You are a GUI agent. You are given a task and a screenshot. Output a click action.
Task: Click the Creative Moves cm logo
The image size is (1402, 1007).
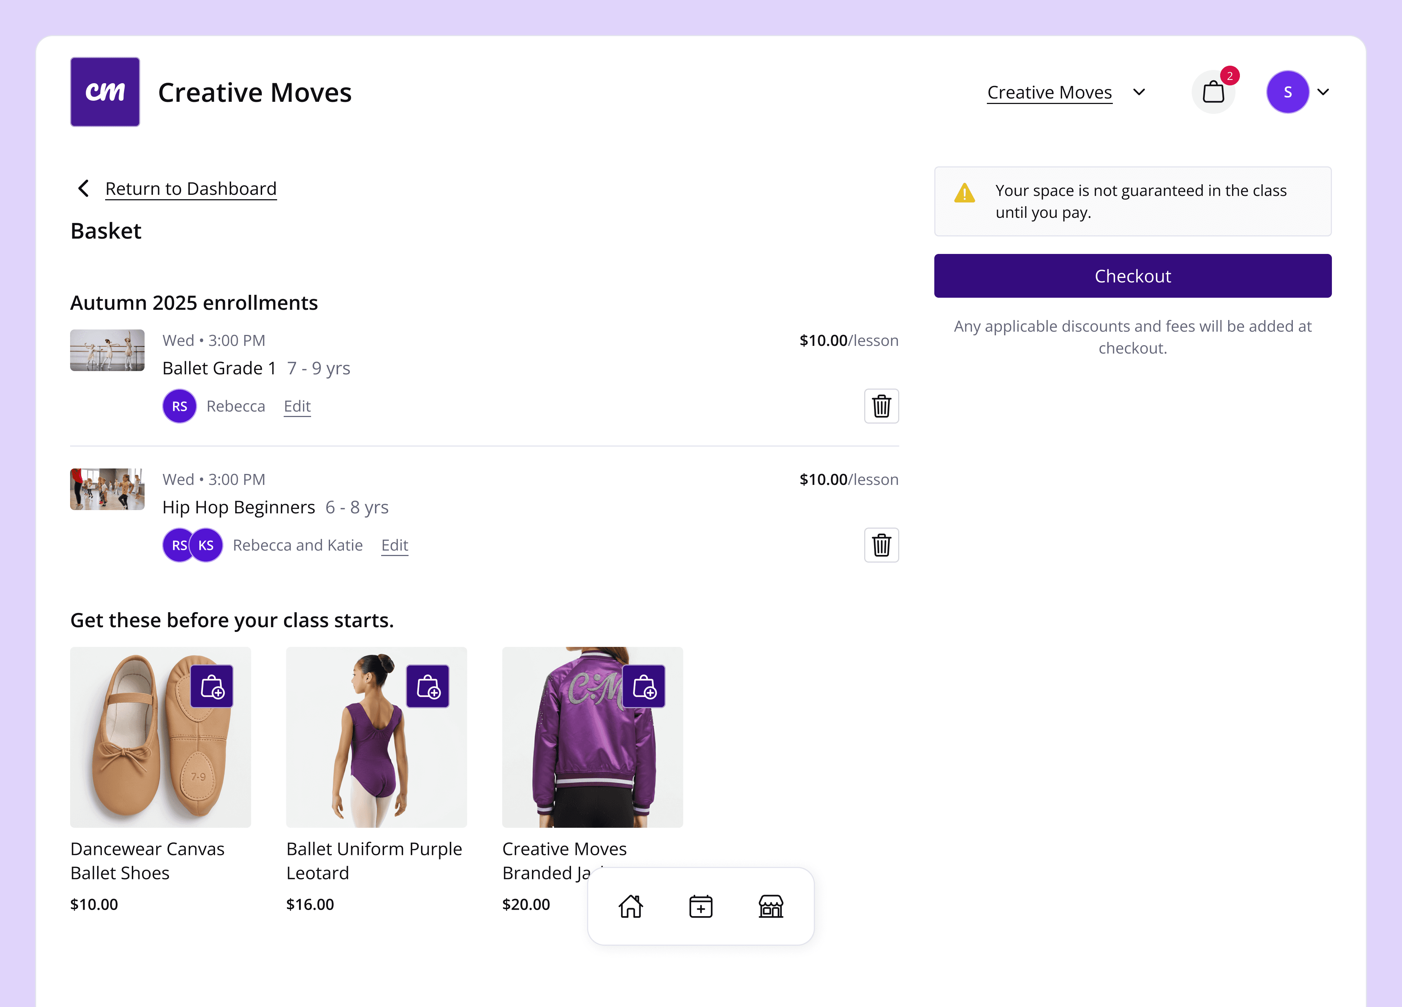click(x=105, y=92)
